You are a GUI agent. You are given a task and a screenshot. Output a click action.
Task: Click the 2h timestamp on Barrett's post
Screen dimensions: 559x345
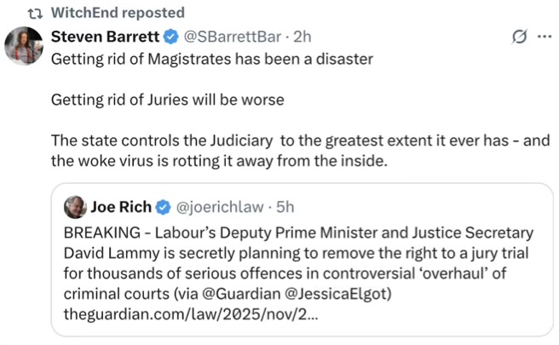click(302, 37)
